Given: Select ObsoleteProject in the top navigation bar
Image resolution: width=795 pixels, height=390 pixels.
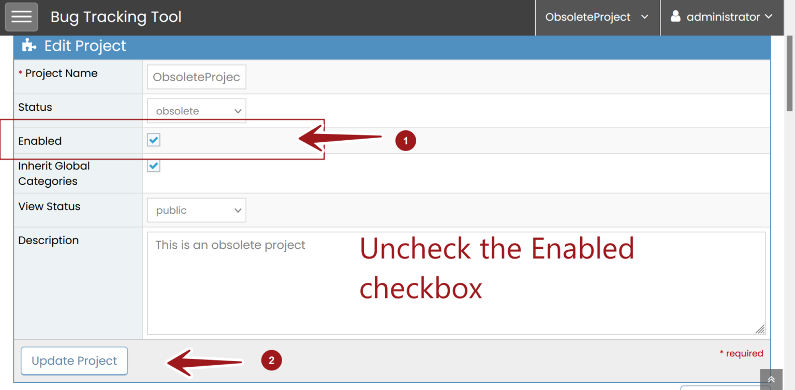Looking at the screenshot, I should point(587,17).
